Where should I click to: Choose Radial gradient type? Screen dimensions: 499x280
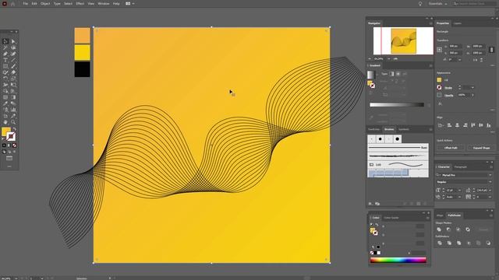tap(398, 74)
